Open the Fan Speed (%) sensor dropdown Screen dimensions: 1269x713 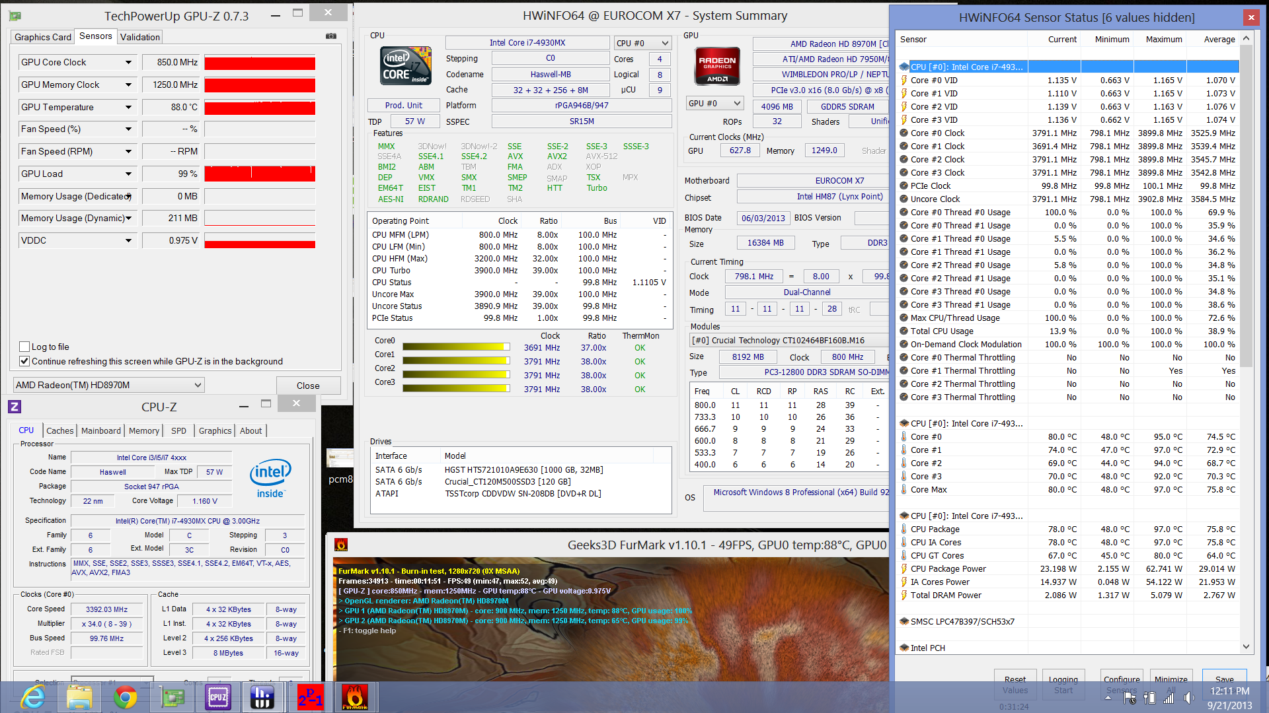pos(128,129)
